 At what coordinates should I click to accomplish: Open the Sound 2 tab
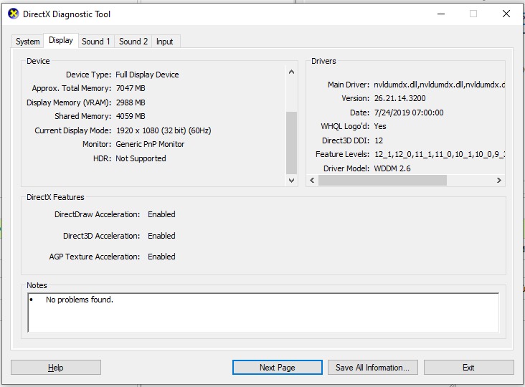coord(133,42)
